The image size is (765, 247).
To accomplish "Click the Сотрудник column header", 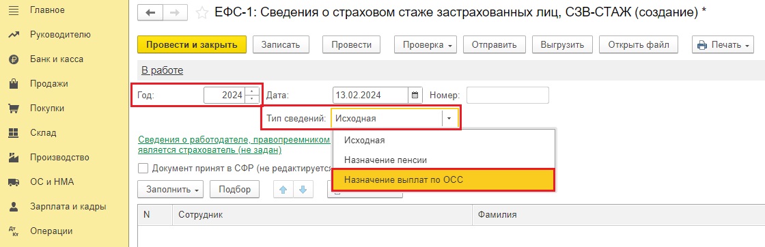I will click(322, 214).
